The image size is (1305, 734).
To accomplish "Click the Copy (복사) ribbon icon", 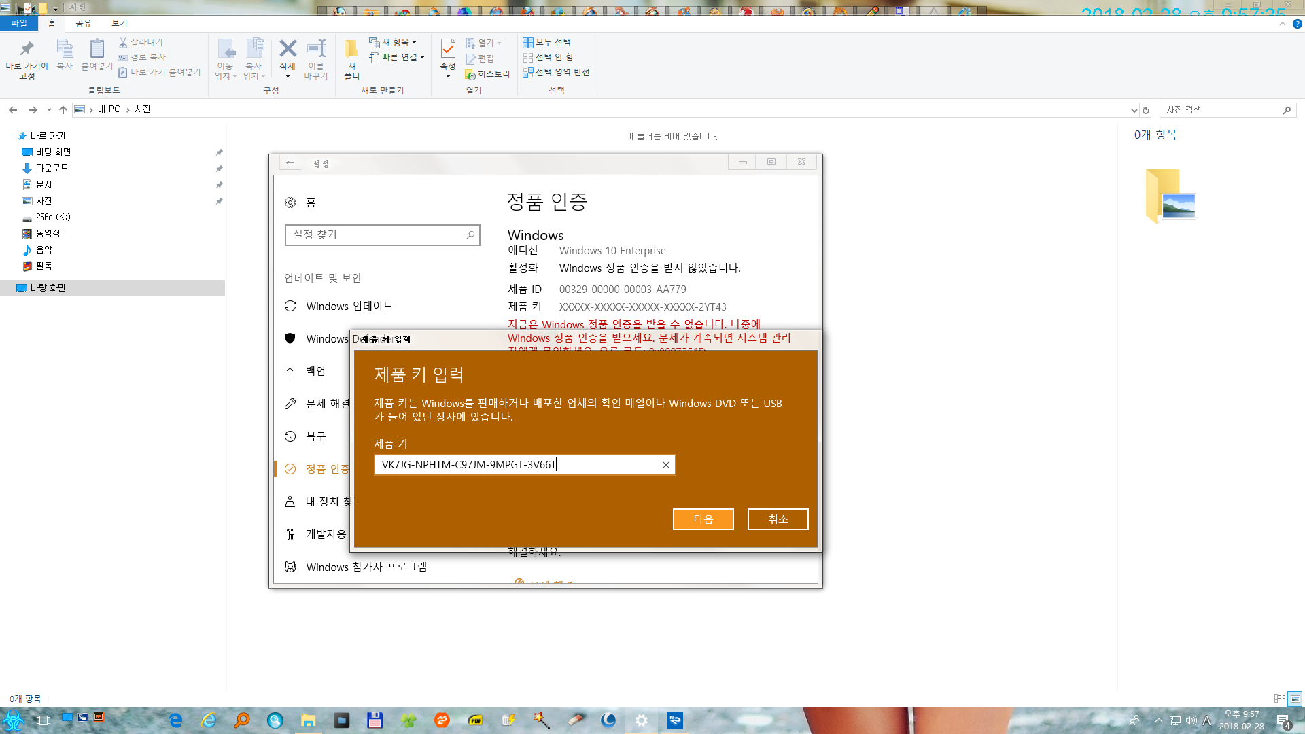I will point(65,54).
